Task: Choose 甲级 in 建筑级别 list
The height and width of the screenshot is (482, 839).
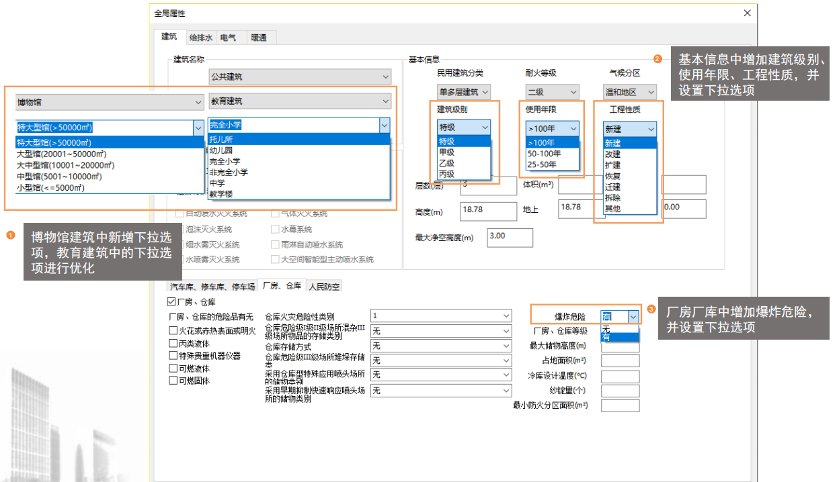Action: [x=447, y=152]
